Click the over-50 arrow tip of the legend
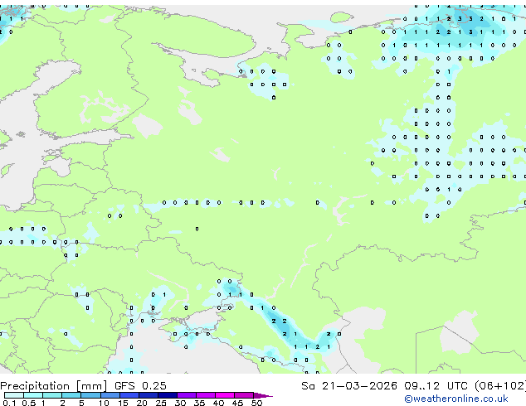This screenshot has height=406, width=526. point(263,395)
